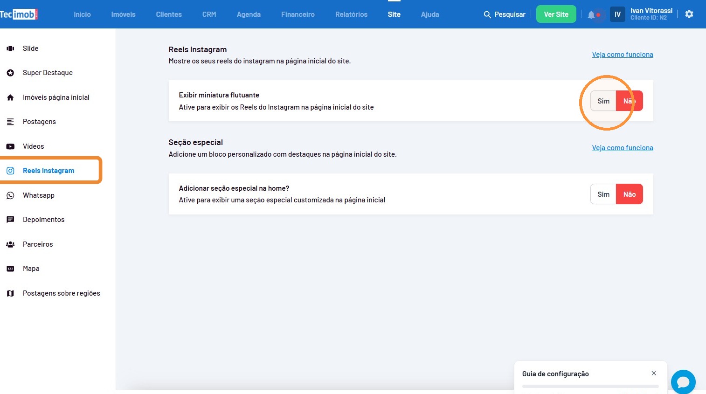
Task: Click the IV user avatar
Action: coord(617,14)
